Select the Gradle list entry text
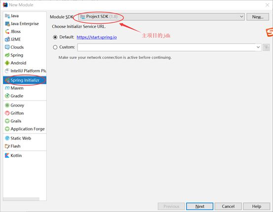 [x=17, y=96]
